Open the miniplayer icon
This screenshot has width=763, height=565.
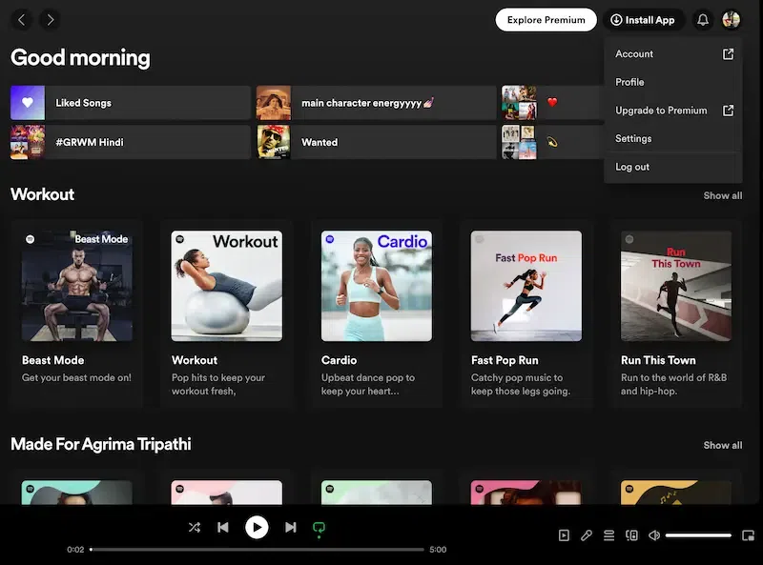(x=748, y=535)
